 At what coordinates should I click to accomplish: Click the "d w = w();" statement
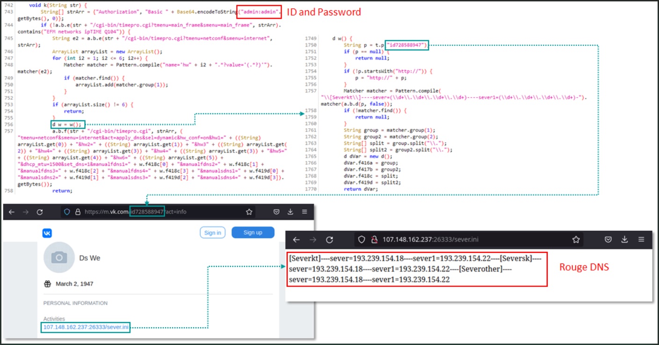coord(67,124)
